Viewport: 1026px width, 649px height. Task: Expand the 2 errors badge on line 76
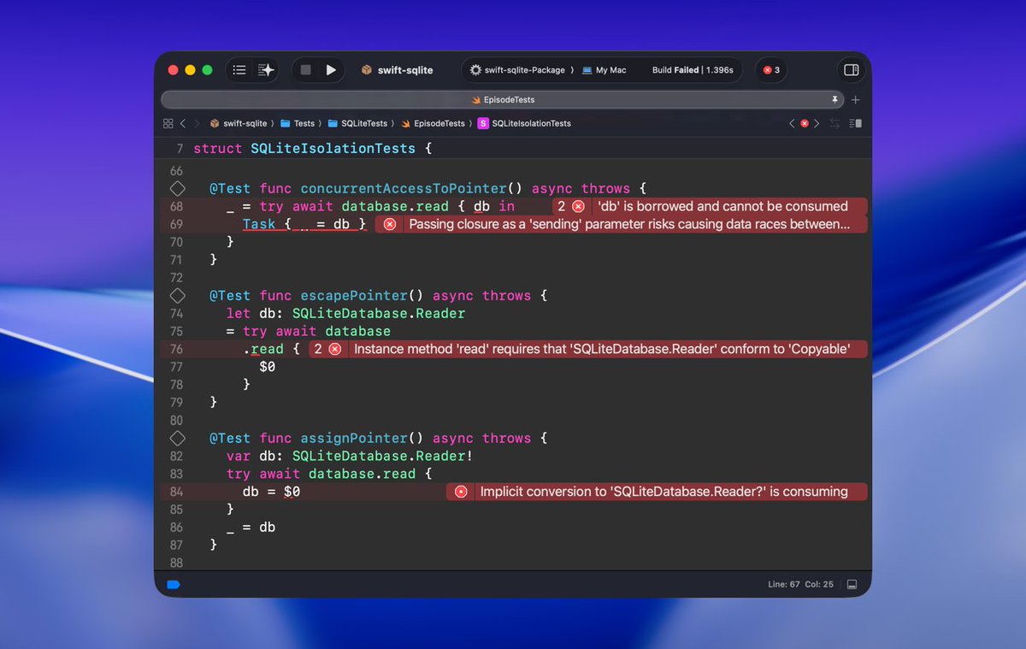[x=327, y=349]
